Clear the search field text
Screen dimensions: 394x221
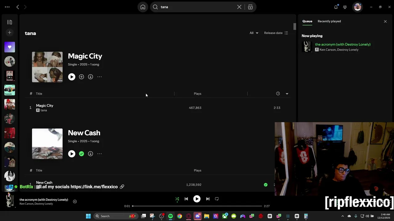[239, 7]
